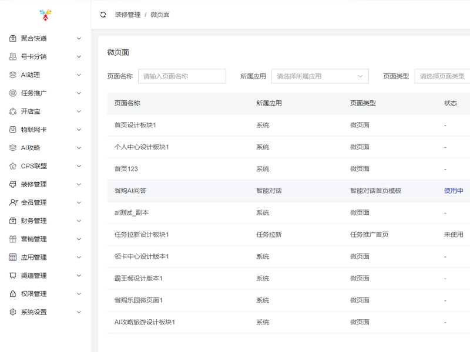Click the 页面名称 search input field
The height and width of the screenshot is (352, 470).
tap(181, 76)
